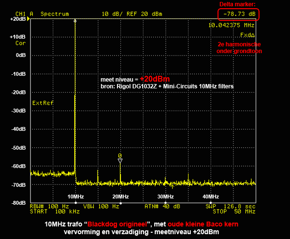Click the small arrow marker near 31MHz on the noise floor
This screenshot has width=290, height=239.
[173, 187]
